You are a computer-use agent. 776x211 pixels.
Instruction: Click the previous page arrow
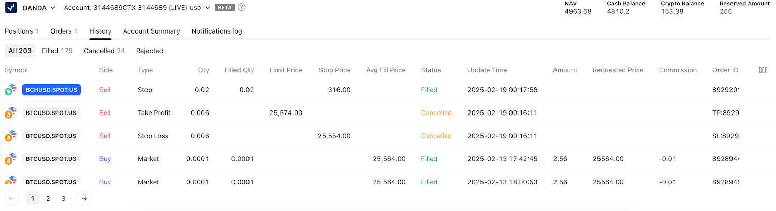click(x=11, y=198)
